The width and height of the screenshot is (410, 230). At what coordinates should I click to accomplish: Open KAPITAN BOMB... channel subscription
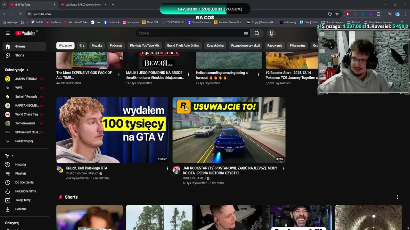coord(24,105)
